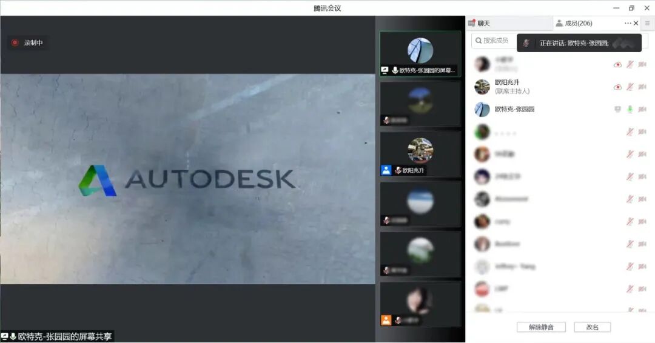The width and height of the screenshot is (655, 343).
Task: Click muted mic icon on 欧阳兆升 video tile
Action: [398, 170]
